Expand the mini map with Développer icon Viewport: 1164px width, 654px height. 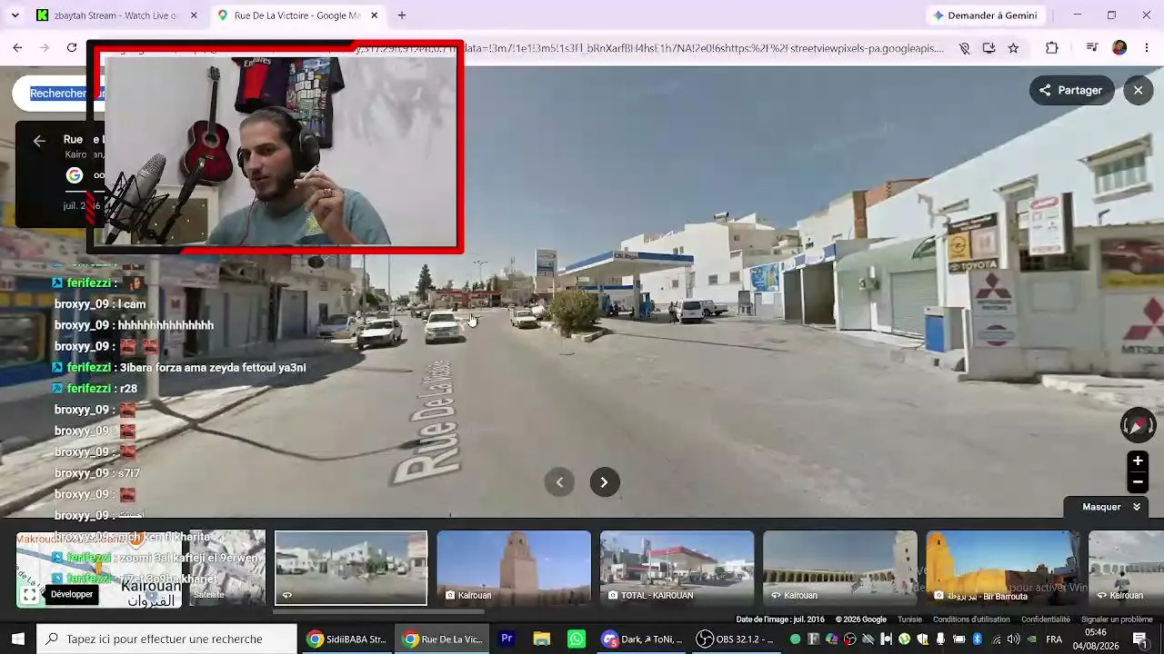click(x=29, y=595)
